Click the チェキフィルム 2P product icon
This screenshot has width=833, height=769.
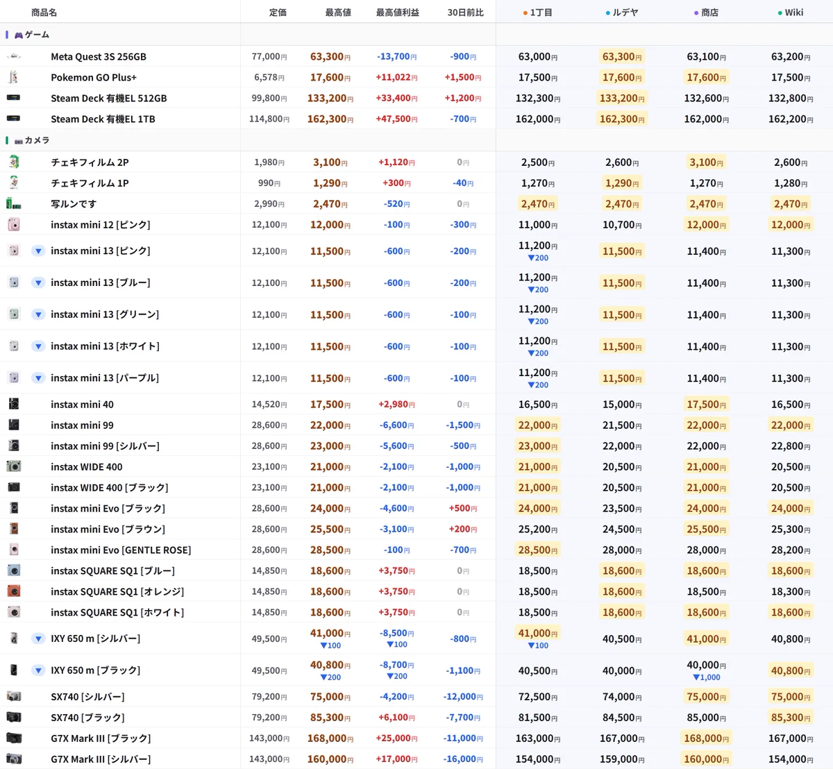(x=14, y=162)
